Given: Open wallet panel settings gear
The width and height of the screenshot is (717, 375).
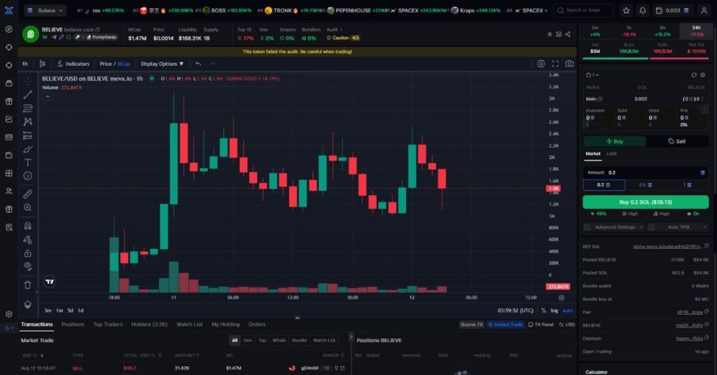Looking at the screenshot, I should click(703, 75).
